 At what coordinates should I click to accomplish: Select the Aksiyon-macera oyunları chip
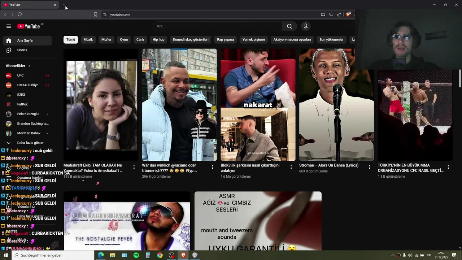292,39
